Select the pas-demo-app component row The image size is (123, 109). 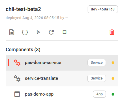(62, 94)
